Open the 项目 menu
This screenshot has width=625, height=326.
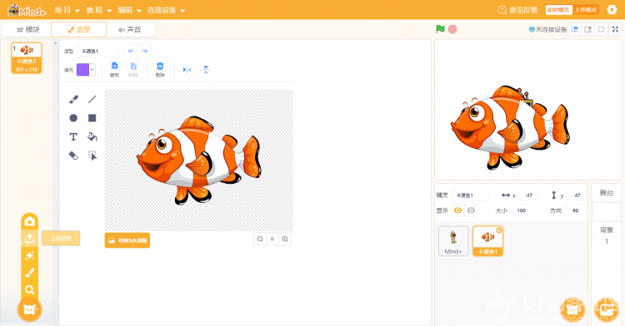67,10
